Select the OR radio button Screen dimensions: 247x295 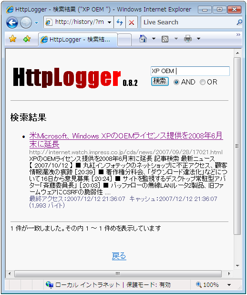(203, 82)
